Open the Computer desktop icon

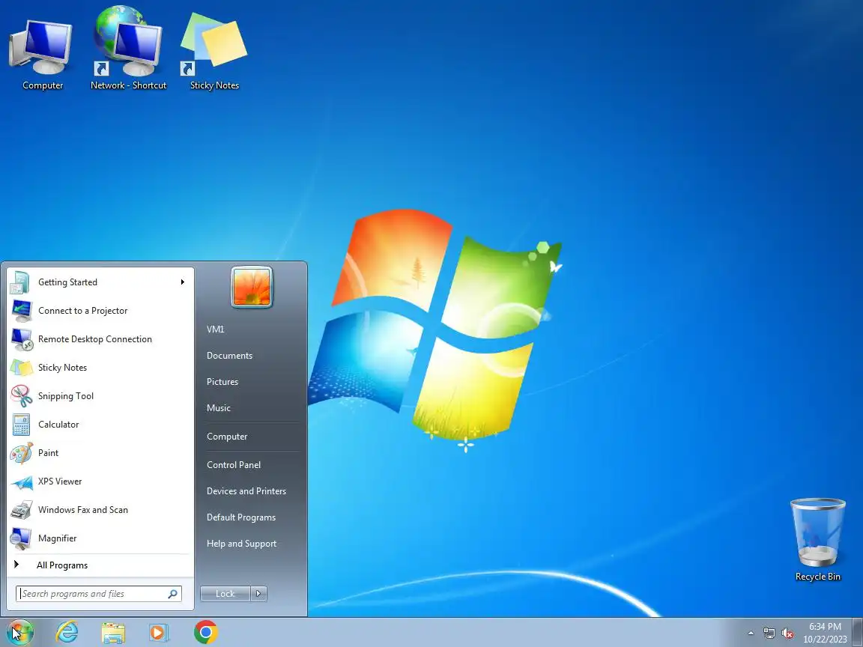(42, 54)
